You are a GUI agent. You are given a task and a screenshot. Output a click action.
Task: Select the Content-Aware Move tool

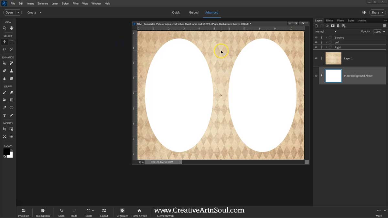[5, 137]
